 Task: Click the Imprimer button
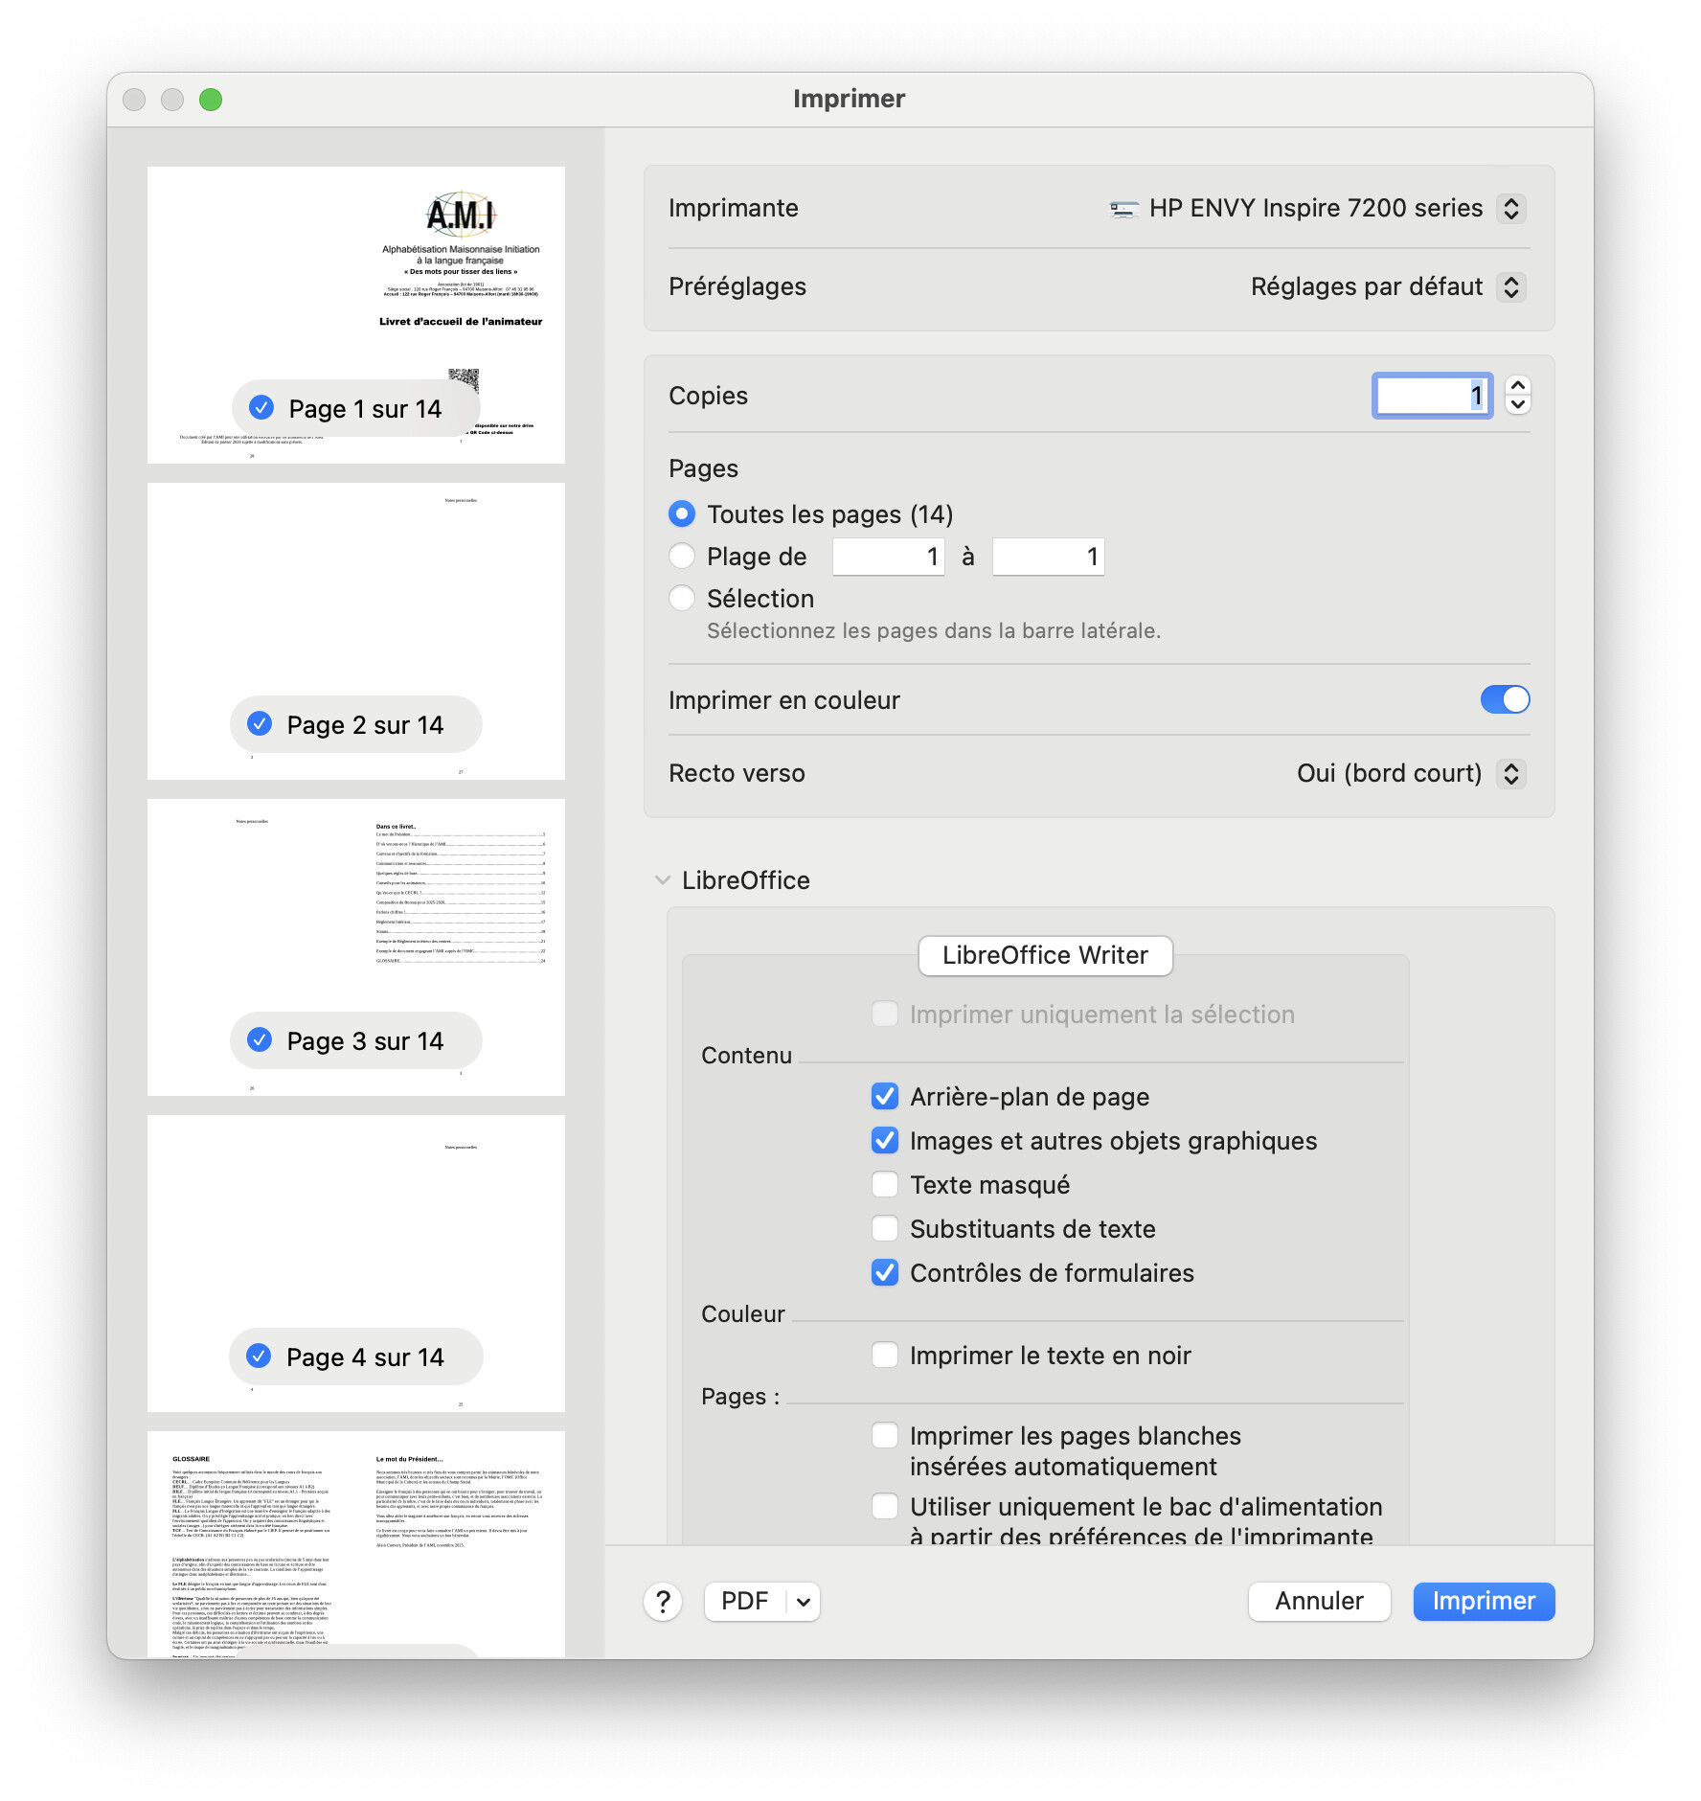pos(1484,1602)
